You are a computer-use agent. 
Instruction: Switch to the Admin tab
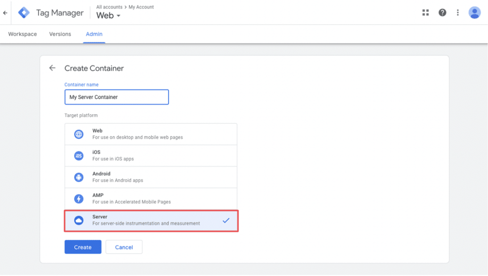[x=94, y=34]
